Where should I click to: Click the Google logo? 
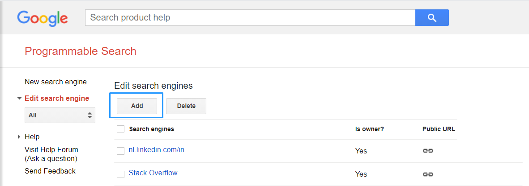click(x=43, y=18)
